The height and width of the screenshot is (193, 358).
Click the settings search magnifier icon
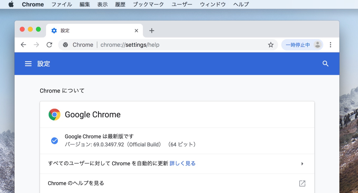[x=325, y=64]
